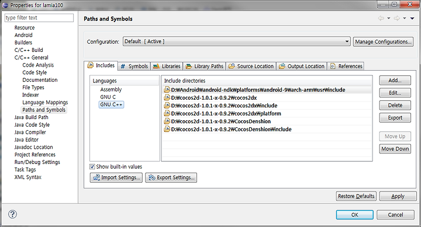This screenshot has height=227, width=421.
Task: Click the Output Location tab icon
Action: (282, 66)
